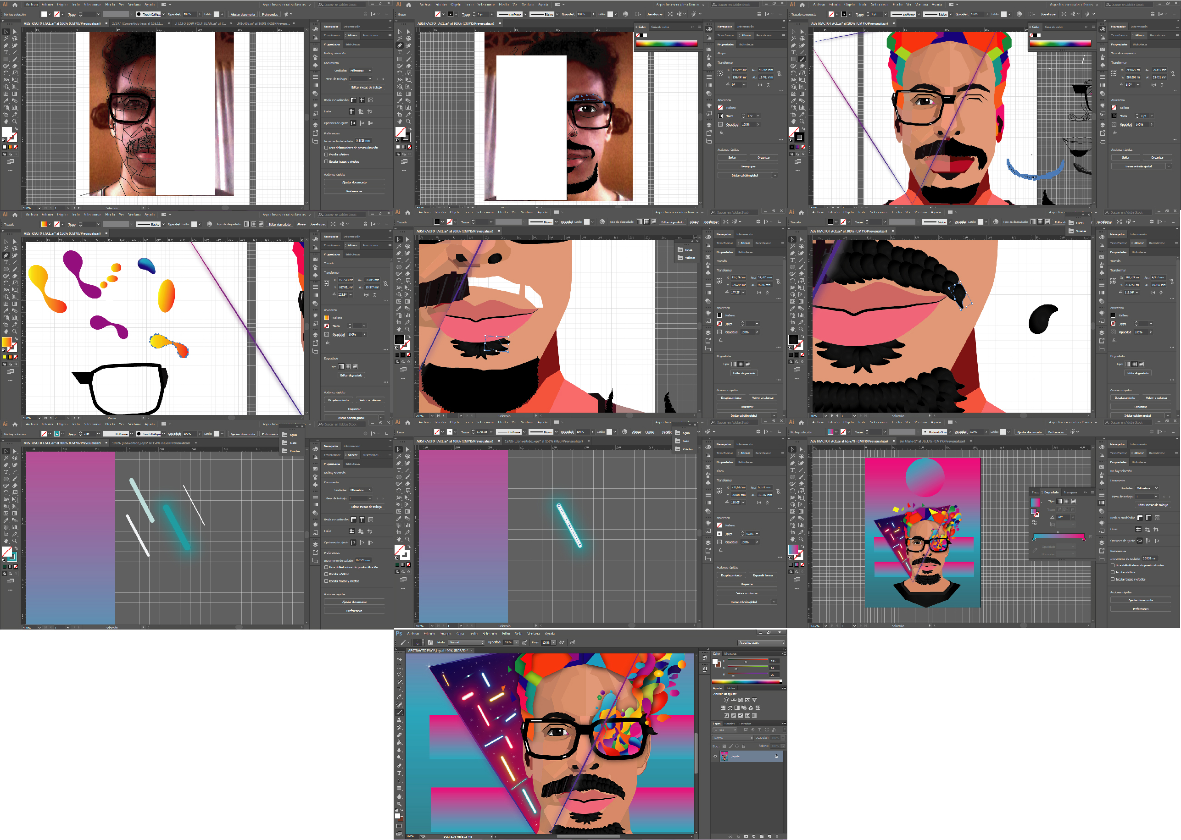Tick 'Usar delimitadores de previsualización' in the 27377-tab window
The width and height of the screenshot is (1181, 840).
pyautogui.click(x=326, y=148)
